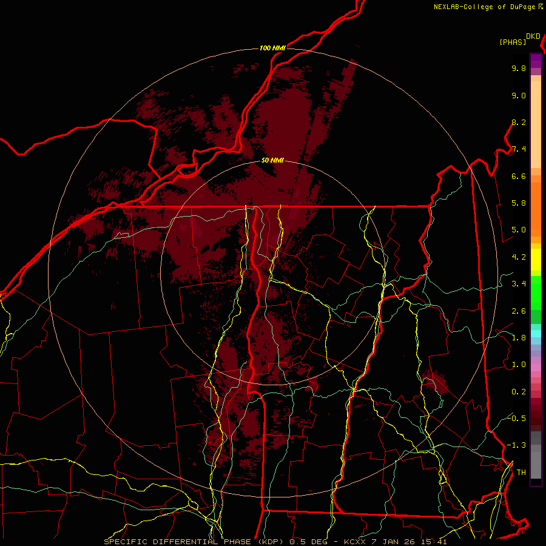Click the -1.3 value on the color scale
546x546 pixels.
click(x=516, y=446)
